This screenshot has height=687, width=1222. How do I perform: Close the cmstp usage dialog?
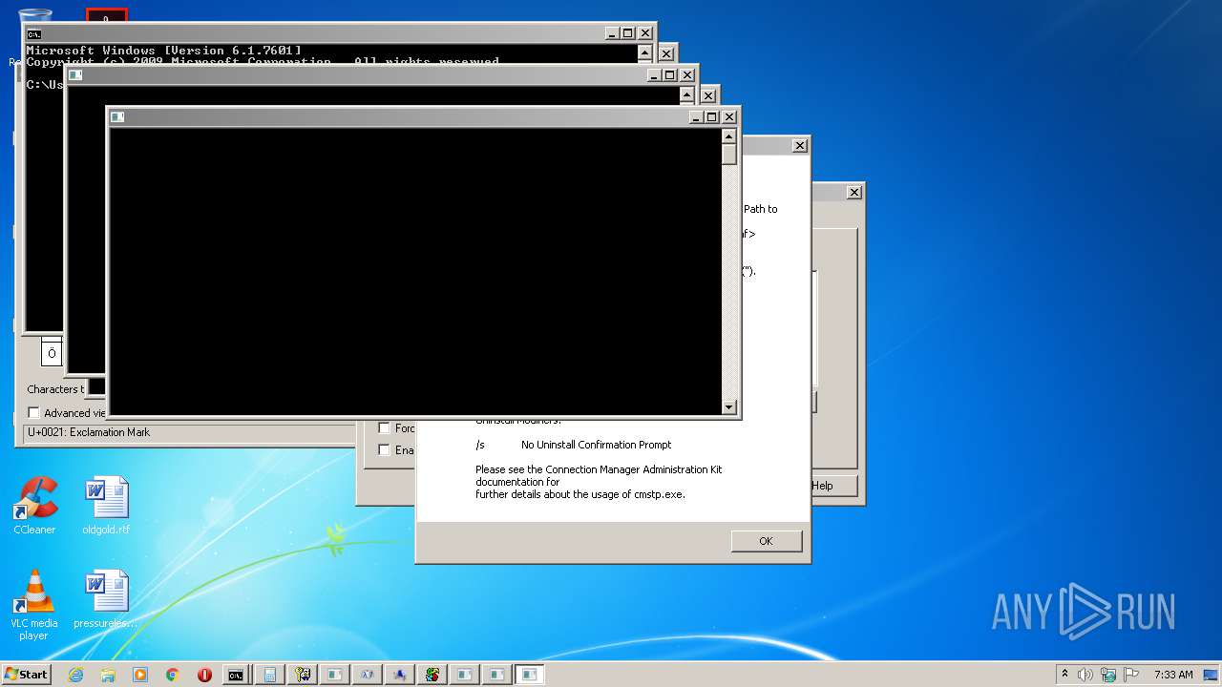click(x=800, y=146)
